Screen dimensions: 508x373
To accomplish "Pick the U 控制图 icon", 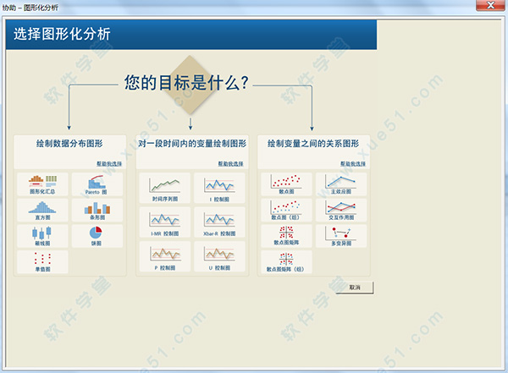I will tap(219, 257).
